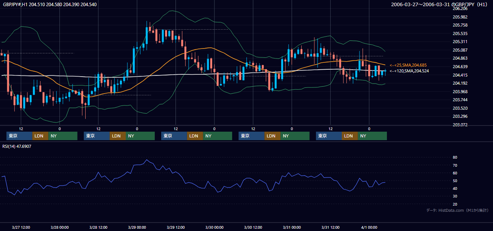This screenshot has width=493, height=231.
Task: Click the 3/31 00:00 time axis label
Action: pos(292,227)
